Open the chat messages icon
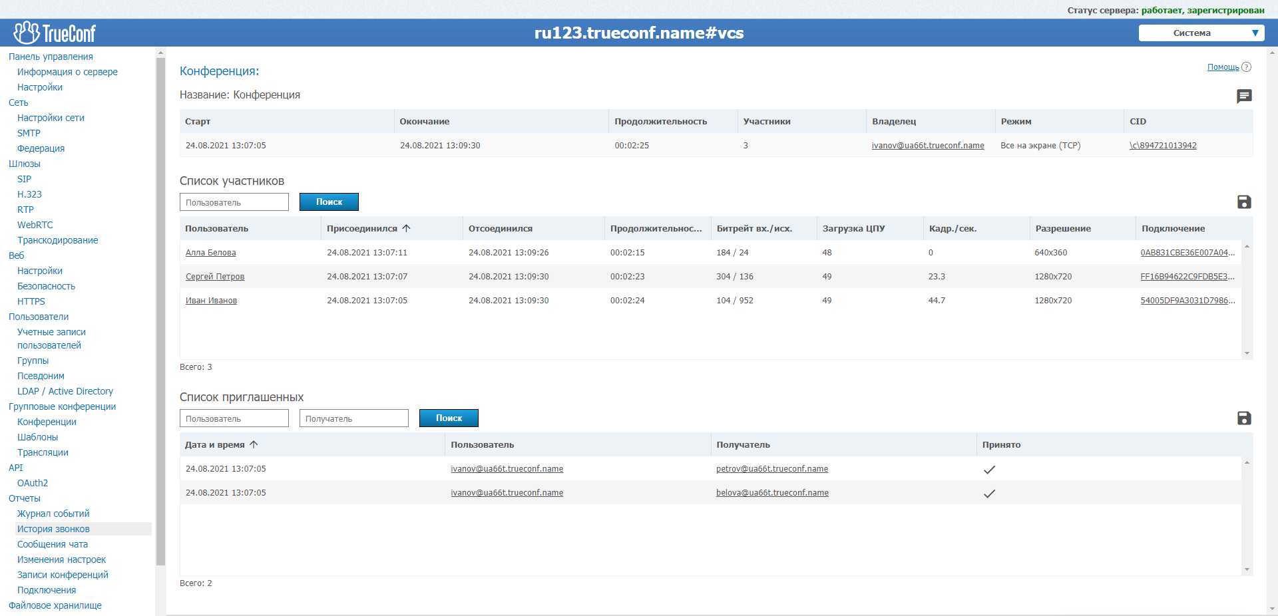1278x616 pixels. point(1244,96)
